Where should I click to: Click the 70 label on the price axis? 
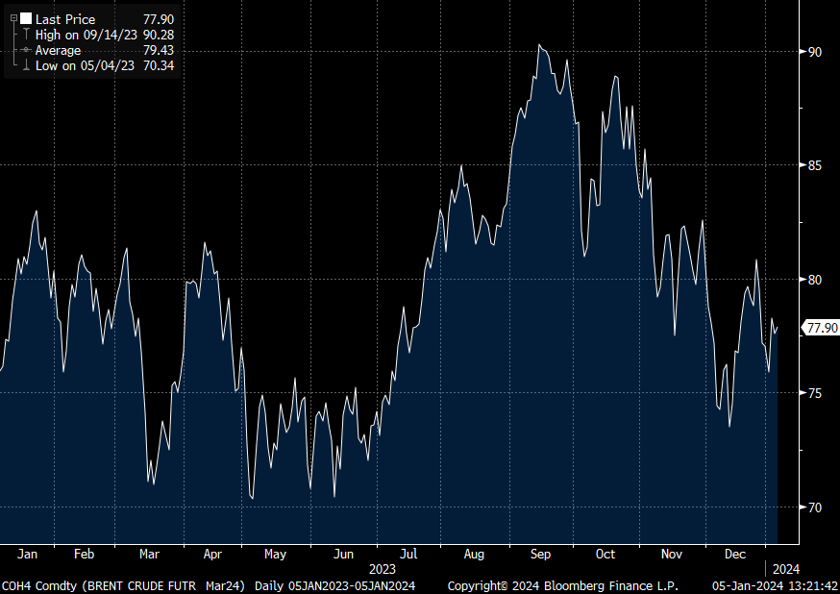(x=814, y=507)
